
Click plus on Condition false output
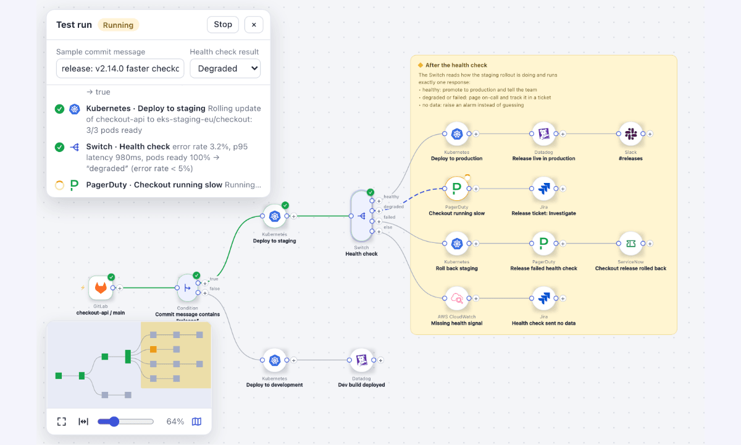(x=204, y=293)
